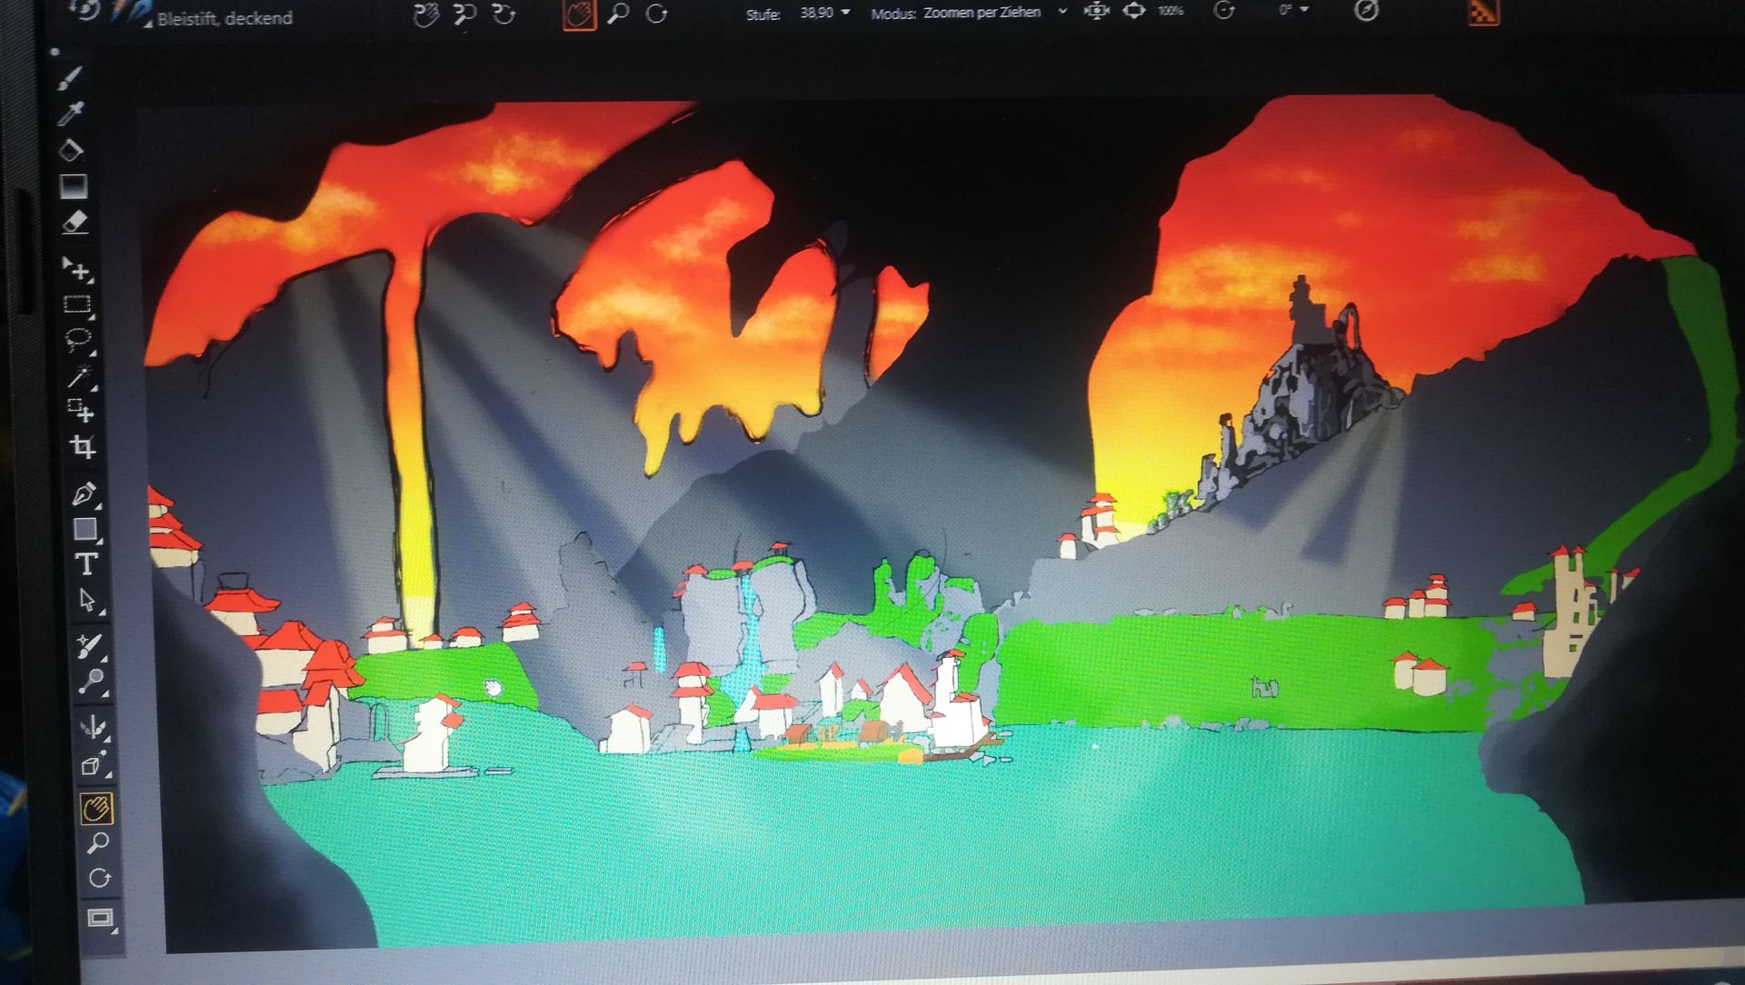Select the Gradient tool in the toolbox
Screen dimensions: 1745x985
pyautogui.click(x=74, y=186)
